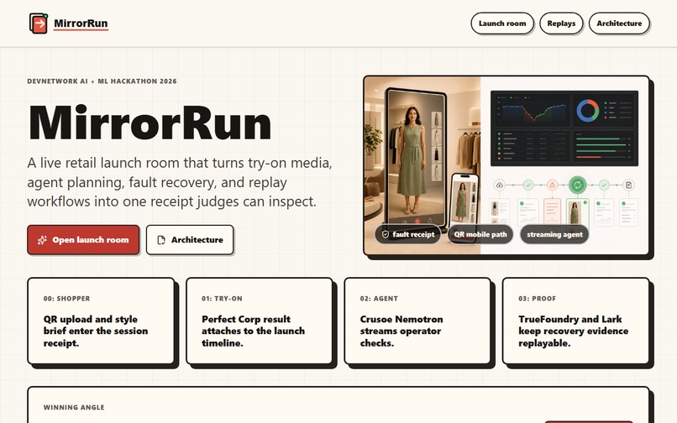Open the Architecture button beside Open launch room
This screenshot has height=423, width=677.
(x=190, y=239)
